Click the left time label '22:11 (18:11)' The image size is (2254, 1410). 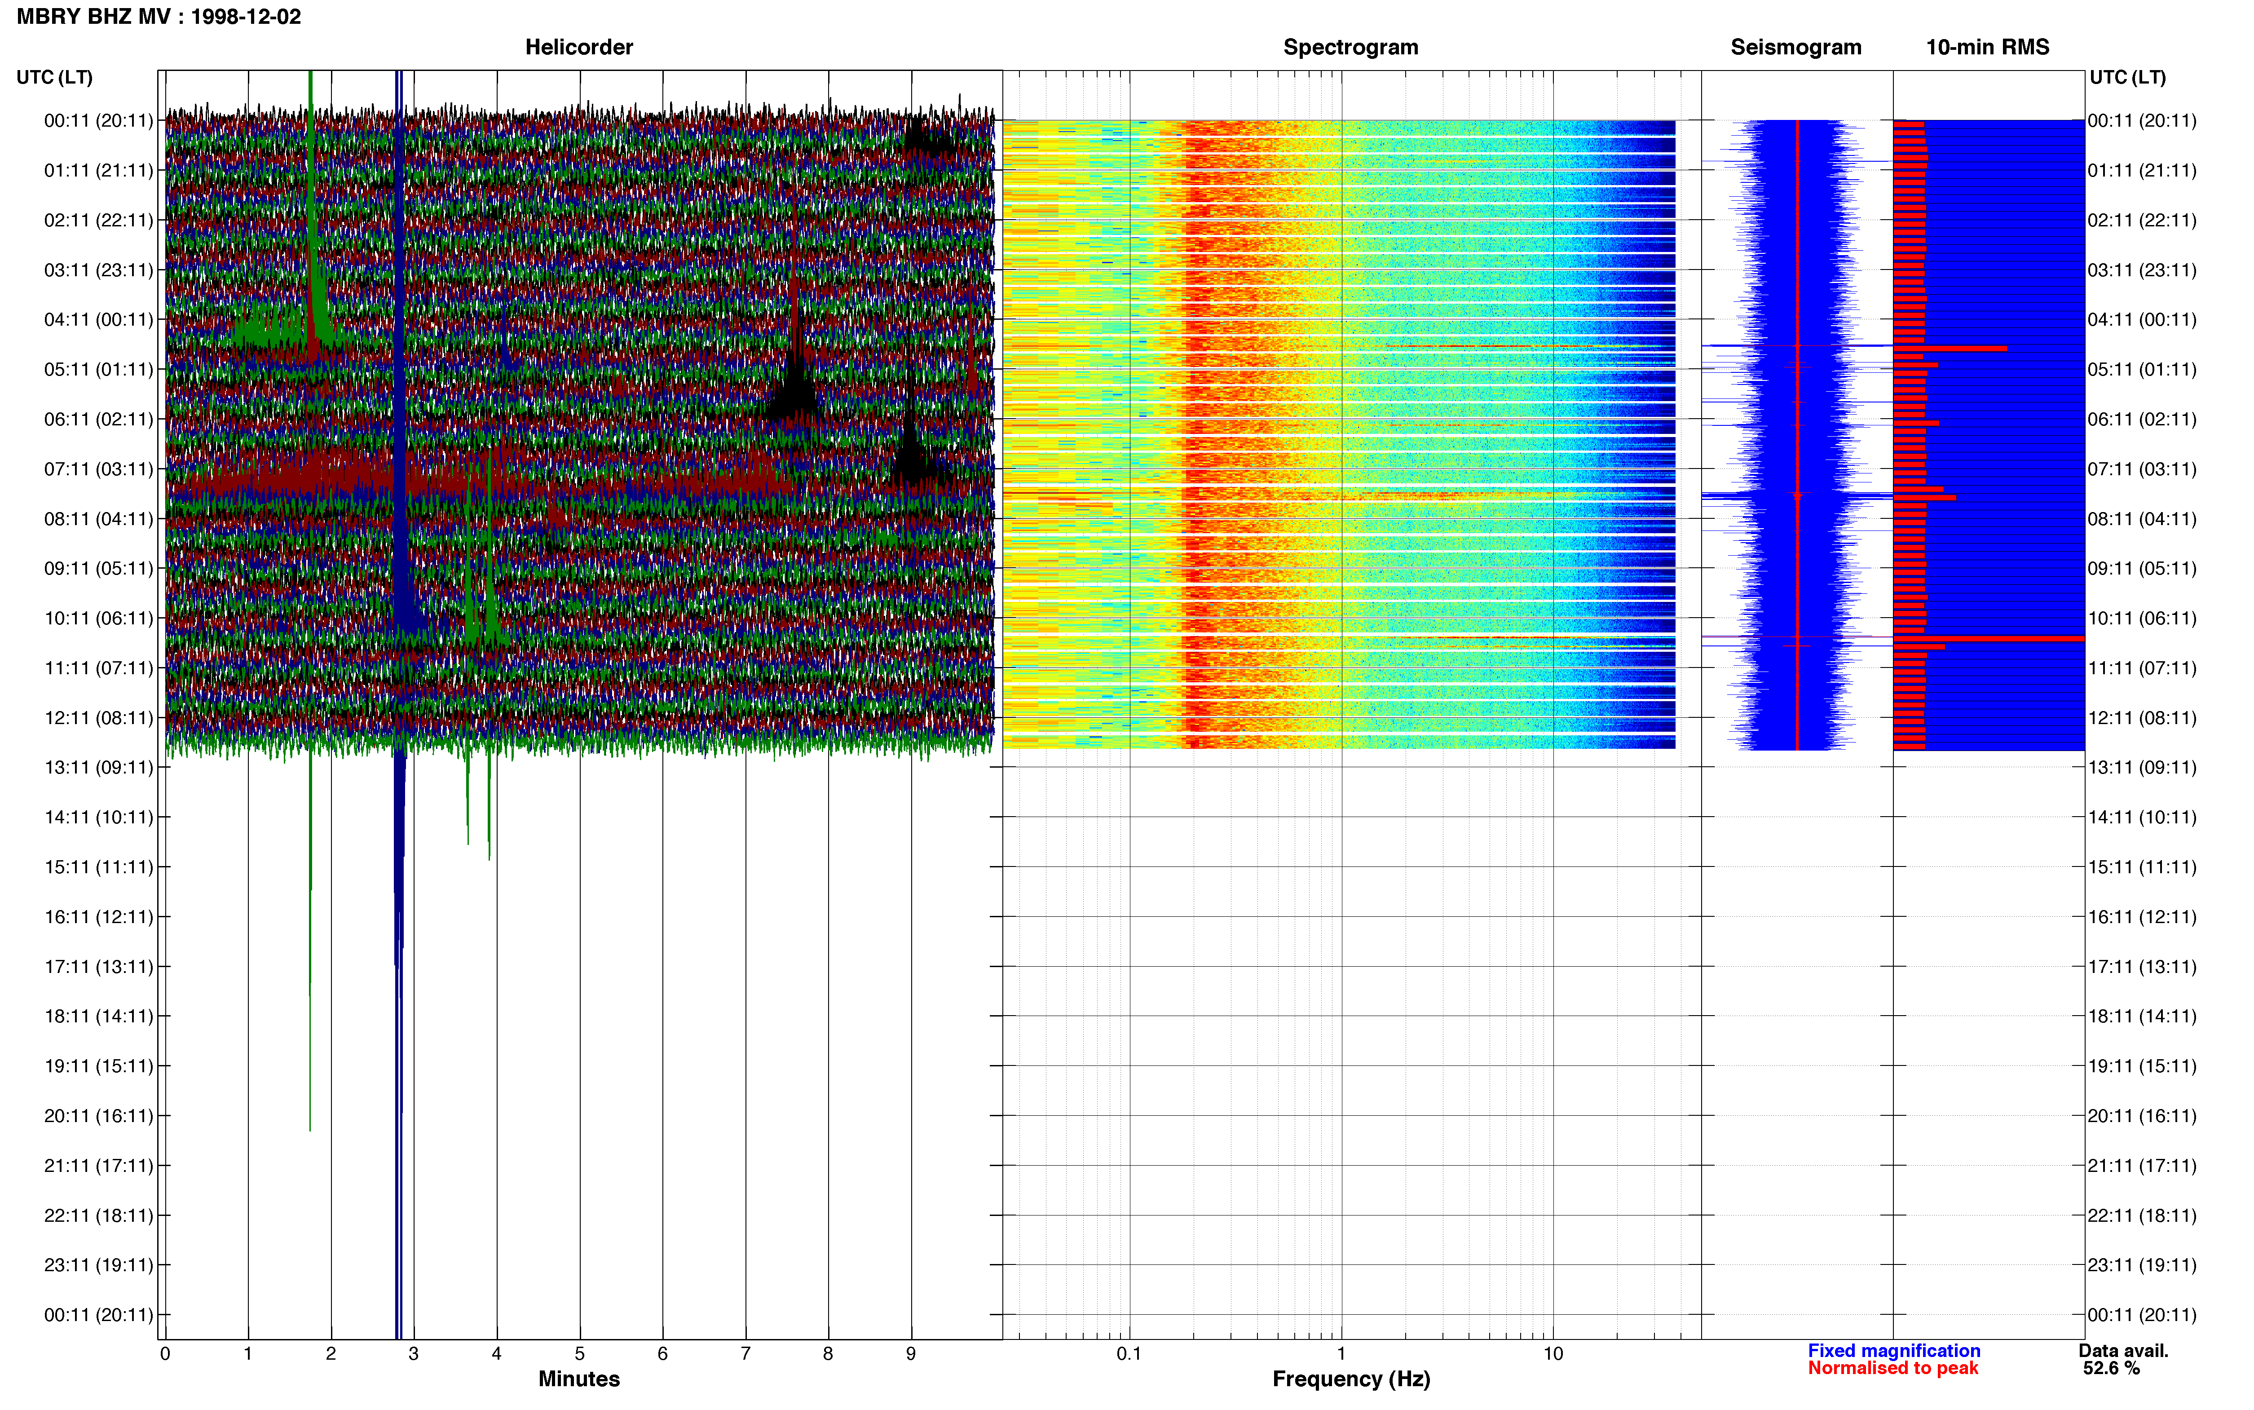(99, 1216)
